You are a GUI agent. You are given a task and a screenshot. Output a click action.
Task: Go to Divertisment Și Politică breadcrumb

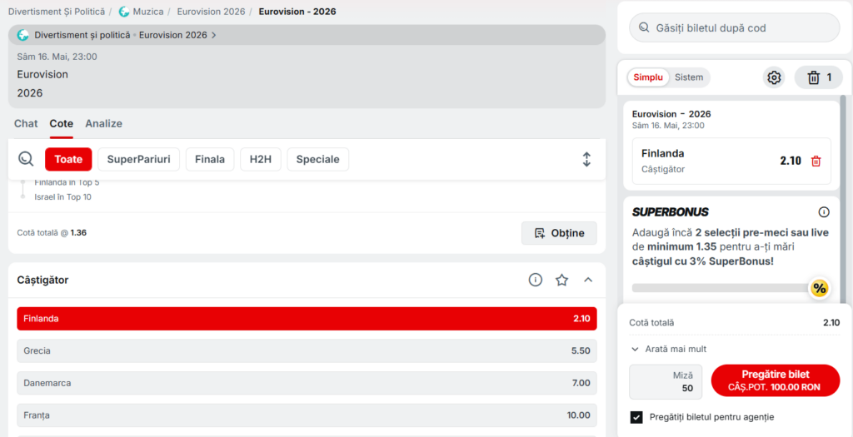[56, 12]
